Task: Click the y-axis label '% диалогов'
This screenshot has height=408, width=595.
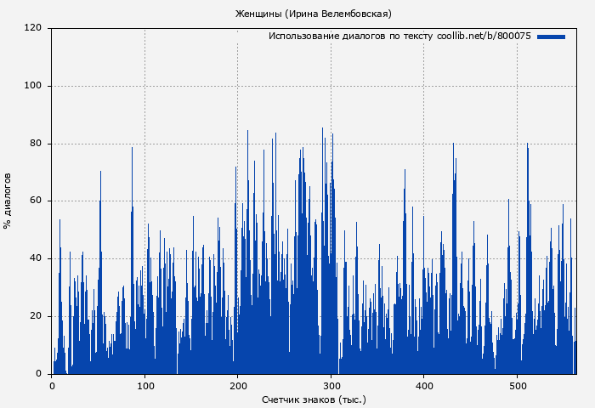Action: [8, 201]
